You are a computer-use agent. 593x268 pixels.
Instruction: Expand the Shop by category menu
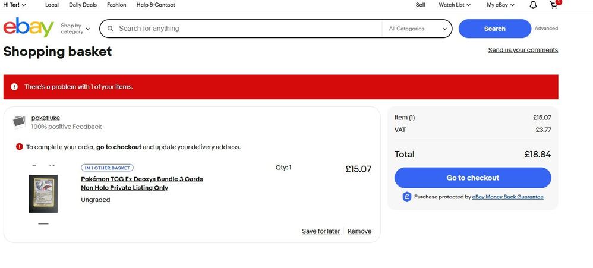75,29
